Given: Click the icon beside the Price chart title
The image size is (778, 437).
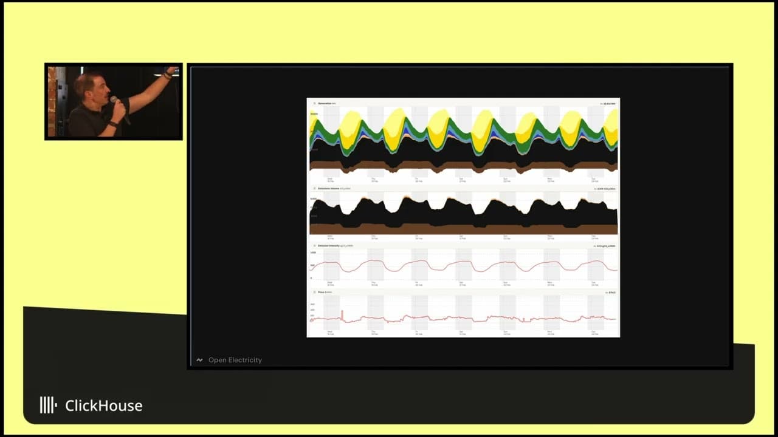Looking at the screenshot, I should click(313, 293).
